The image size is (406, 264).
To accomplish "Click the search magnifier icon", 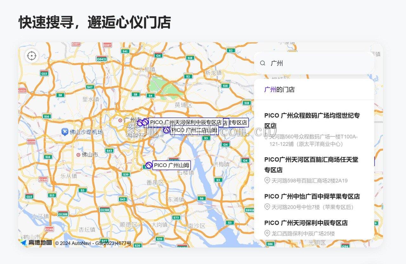I will (x=263, y=63).
